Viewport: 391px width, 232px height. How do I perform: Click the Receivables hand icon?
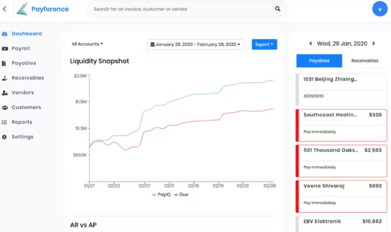pos(4,78)
